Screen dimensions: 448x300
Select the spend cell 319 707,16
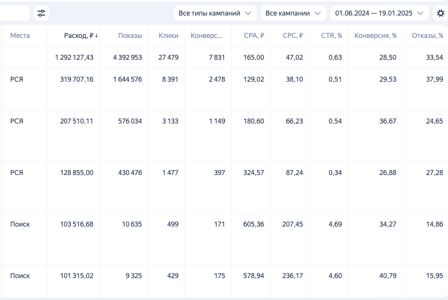pyautogui.click(x=76, y=79)
